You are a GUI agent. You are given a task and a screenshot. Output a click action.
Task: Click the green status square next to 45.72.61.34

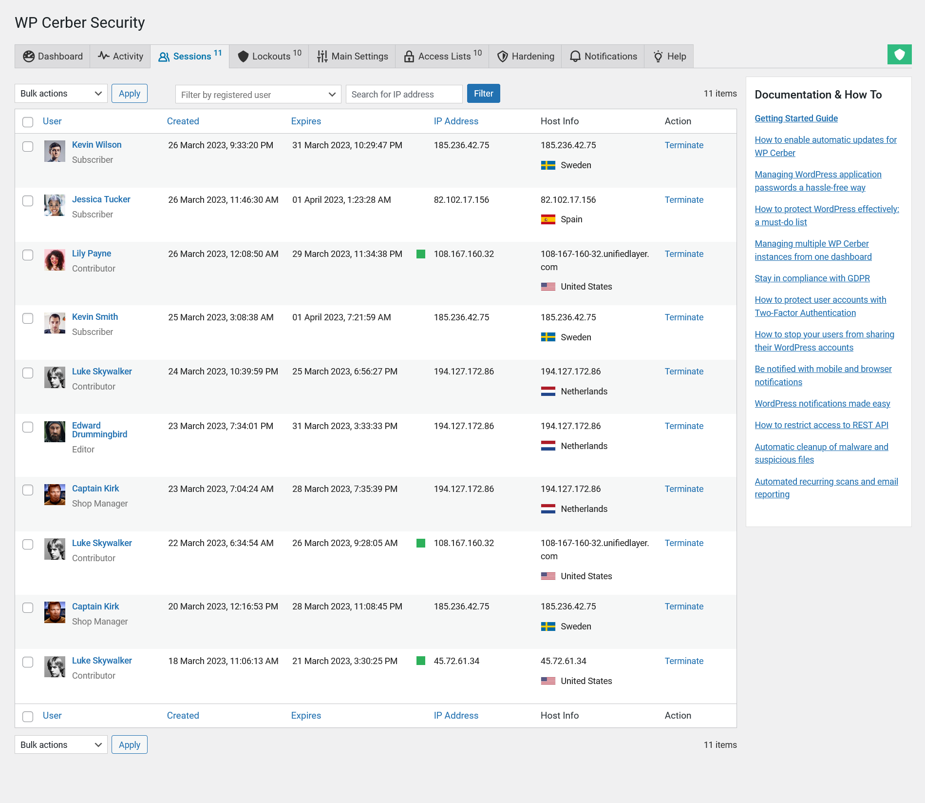click(421, 661)
